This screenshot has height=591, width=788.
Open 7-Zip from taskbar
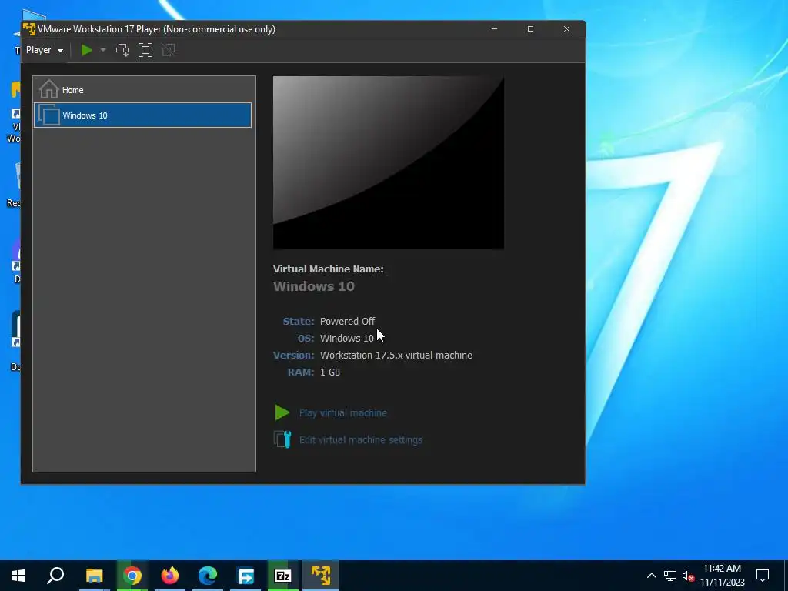click(x=283, y=576)
